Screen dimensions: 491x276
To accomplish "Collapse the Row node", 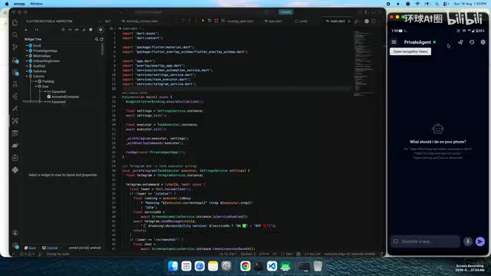I will tap(36, 87).
